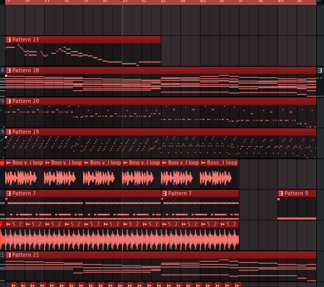Click timeline bar number 83
This screenshot has width=324, height=287.
coord(164,1)
